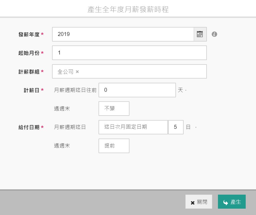Click the 起始月份 label
This screenshot has width=256, height=215.
click(x=29, y=53)
